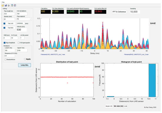Click the Velocity input showing 530
Image resolution: width=162 pixels, height=113 pixels.
click(x=22, y=30)
